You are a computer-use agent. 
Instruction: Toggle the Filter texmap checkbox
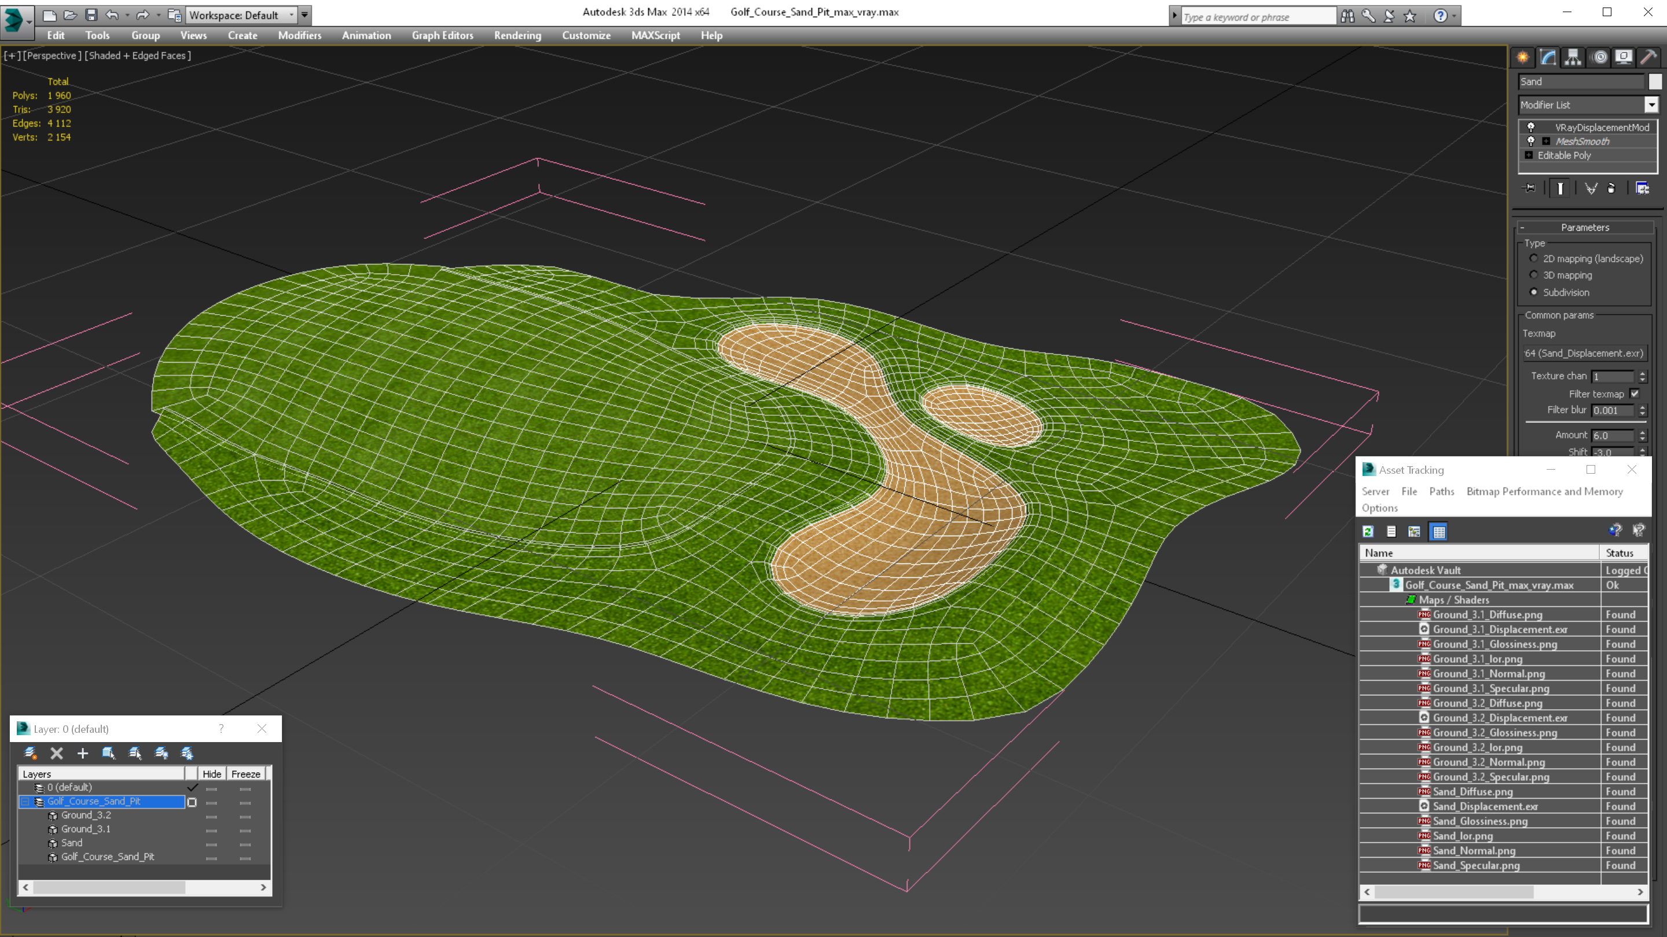1635,394
